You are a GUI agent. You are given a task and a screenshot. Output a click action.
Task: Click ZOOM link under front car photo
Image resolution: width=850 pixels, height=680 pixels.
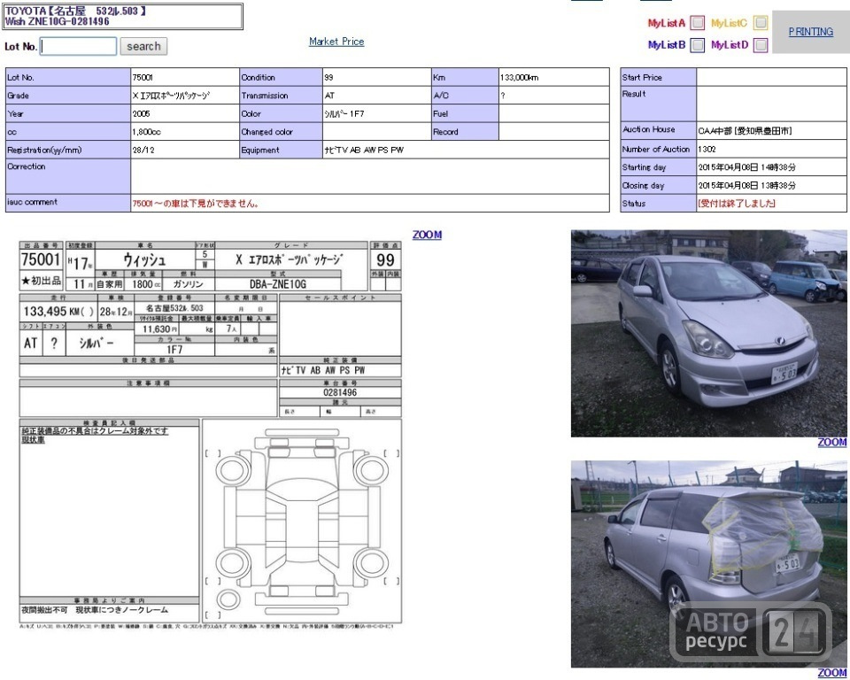(x=832, y=443)
